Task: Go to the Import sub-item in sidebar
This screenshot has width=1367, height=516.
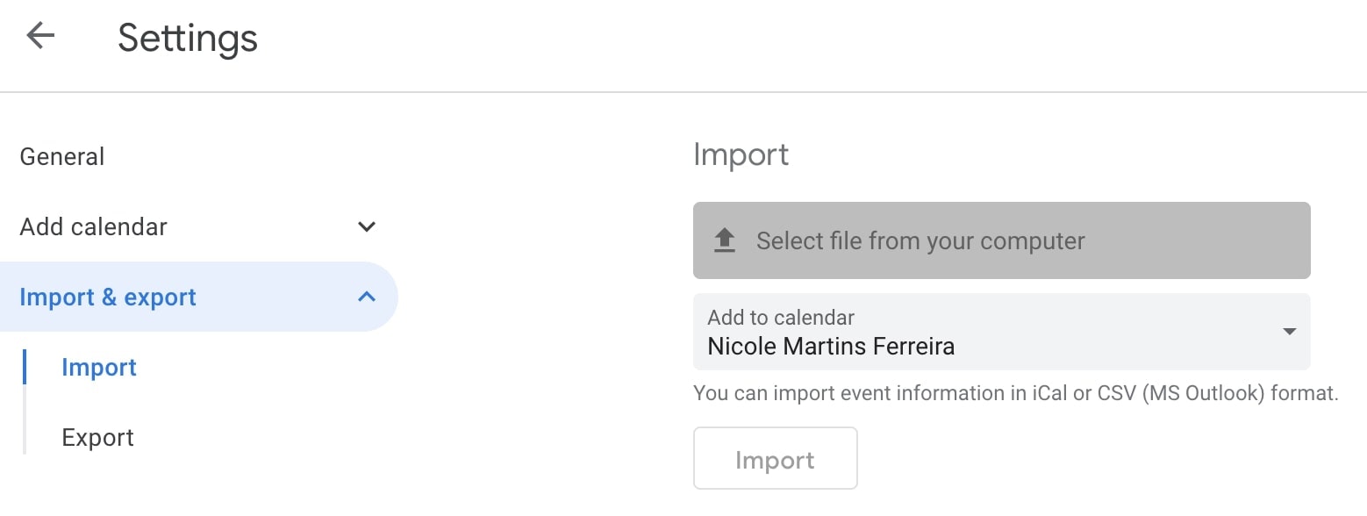Action: point(99,367)
